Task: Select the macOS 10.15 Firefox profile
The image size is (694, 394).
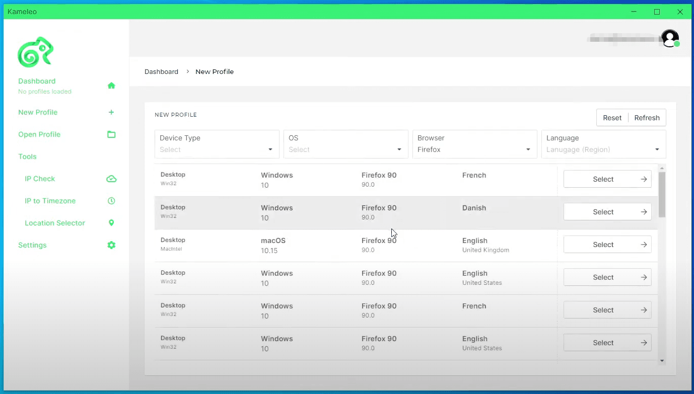Action: tap(607, 245)
